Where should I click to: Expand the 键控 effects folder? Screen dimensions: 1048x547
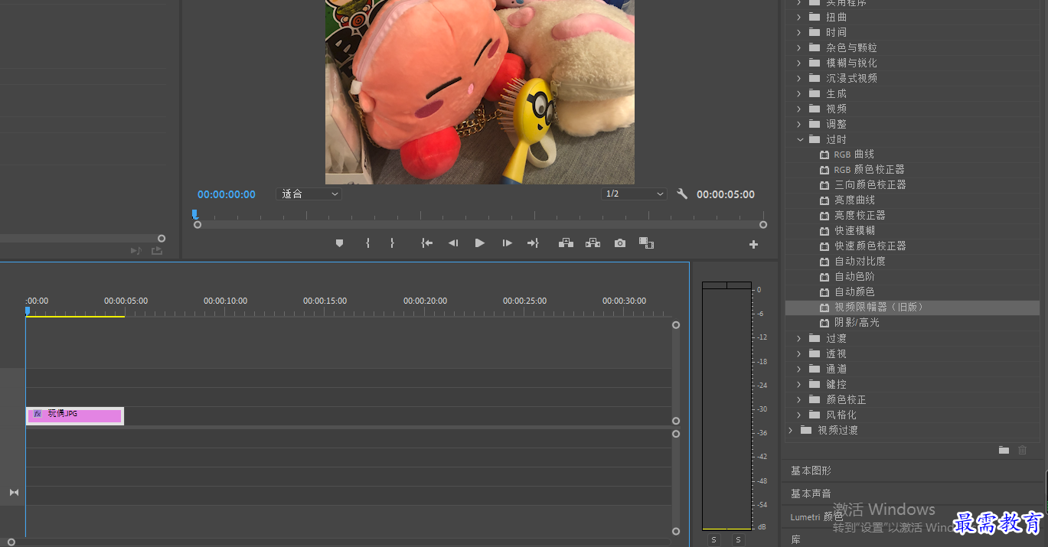tap(798, 384)
